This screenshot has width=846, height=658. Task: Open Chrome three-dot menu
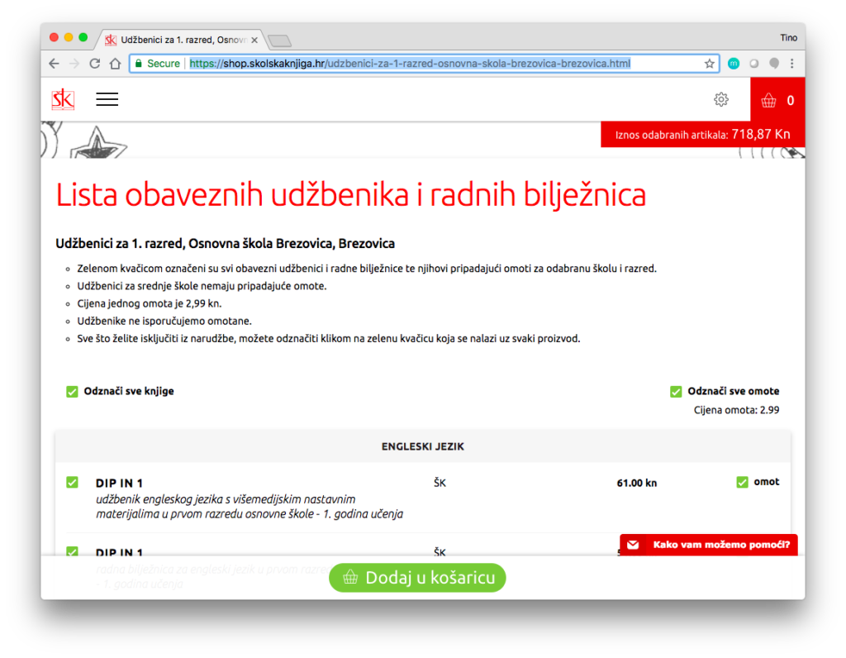point(792,64)
